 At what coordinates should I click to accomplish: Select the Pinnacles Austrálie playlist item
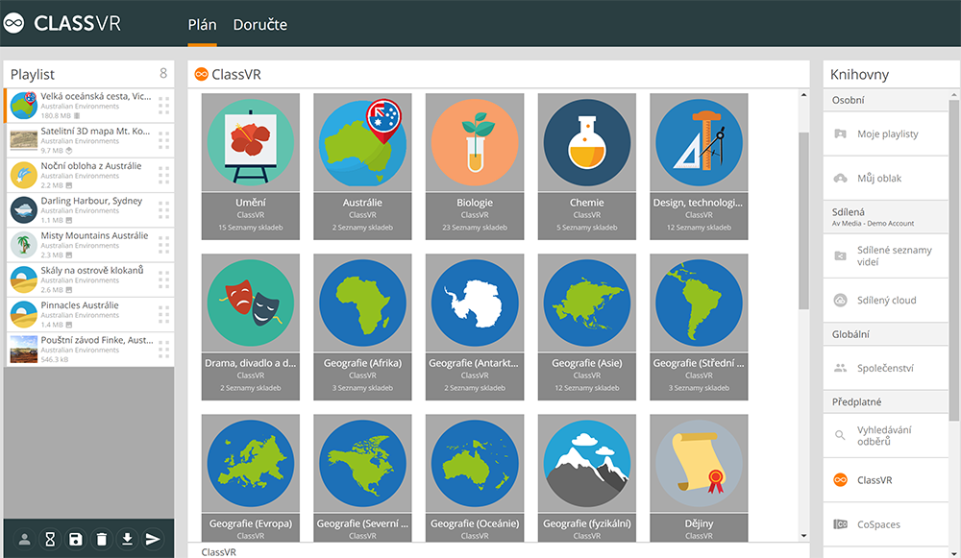coord(89,315)
